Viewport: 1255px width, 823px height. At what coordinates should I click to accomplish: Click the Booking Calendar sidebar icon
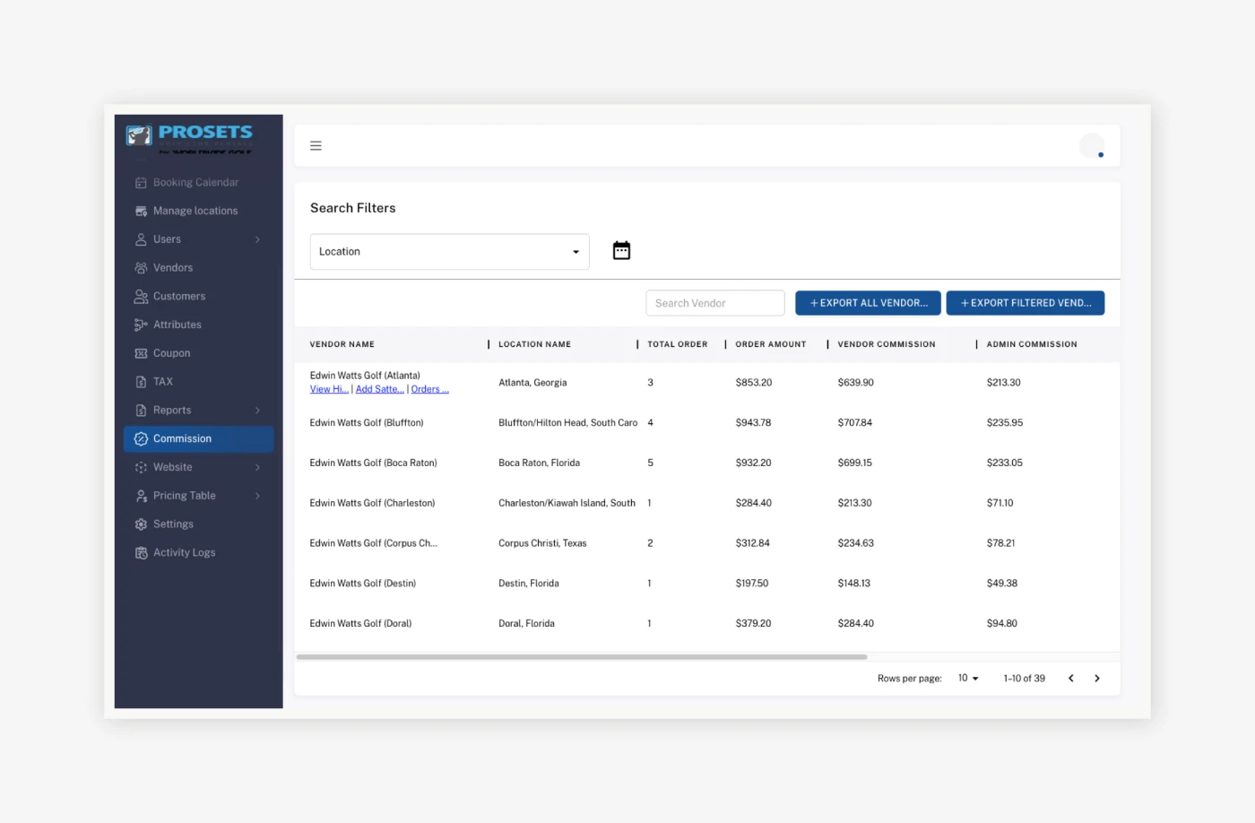click(141, 182)
